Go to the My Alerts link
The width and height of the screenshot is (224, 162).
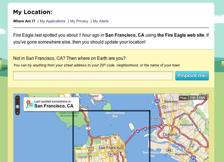(101, 21)
